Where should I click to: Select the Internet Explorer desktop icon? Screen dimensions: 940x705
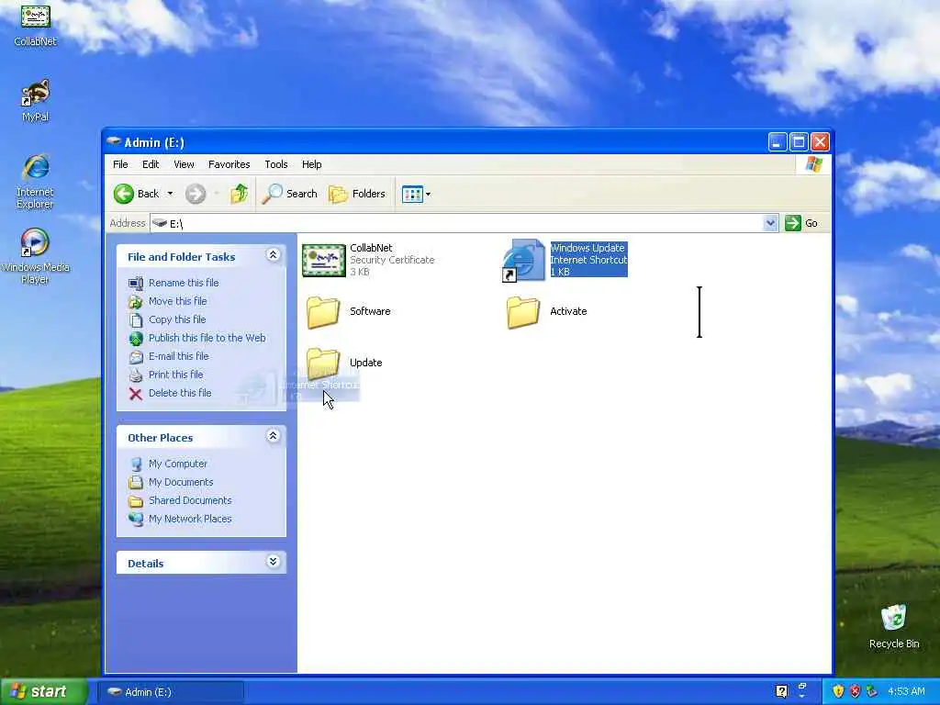(x=36, y=182)
